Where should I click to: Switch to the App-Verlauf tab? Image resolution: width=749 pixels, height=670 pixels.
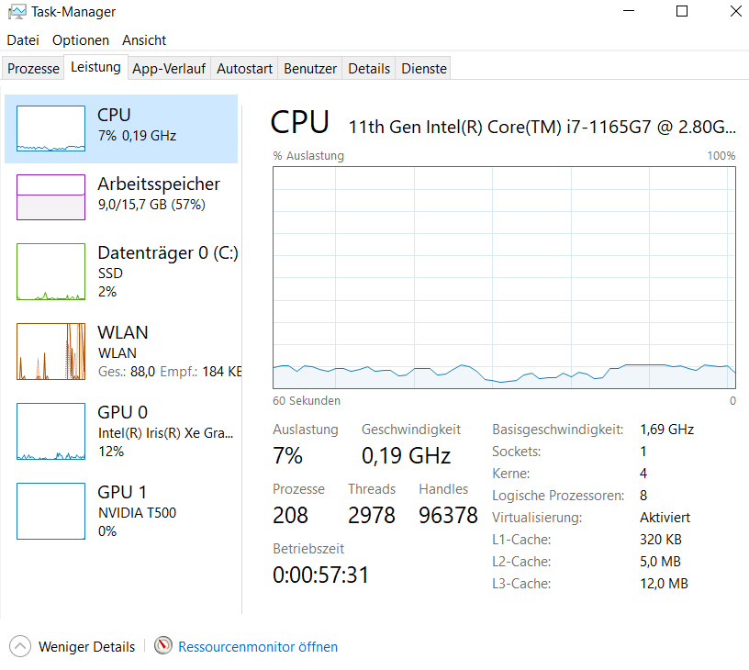pyautogui.click(x=169, y=69)
